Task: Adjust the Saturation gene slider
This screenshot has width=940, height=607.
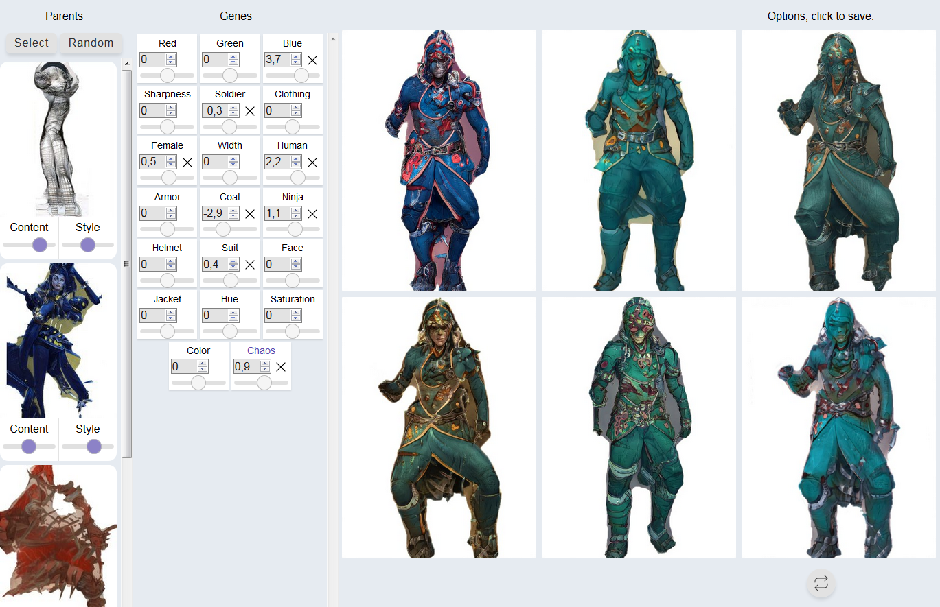Action: 293,331
